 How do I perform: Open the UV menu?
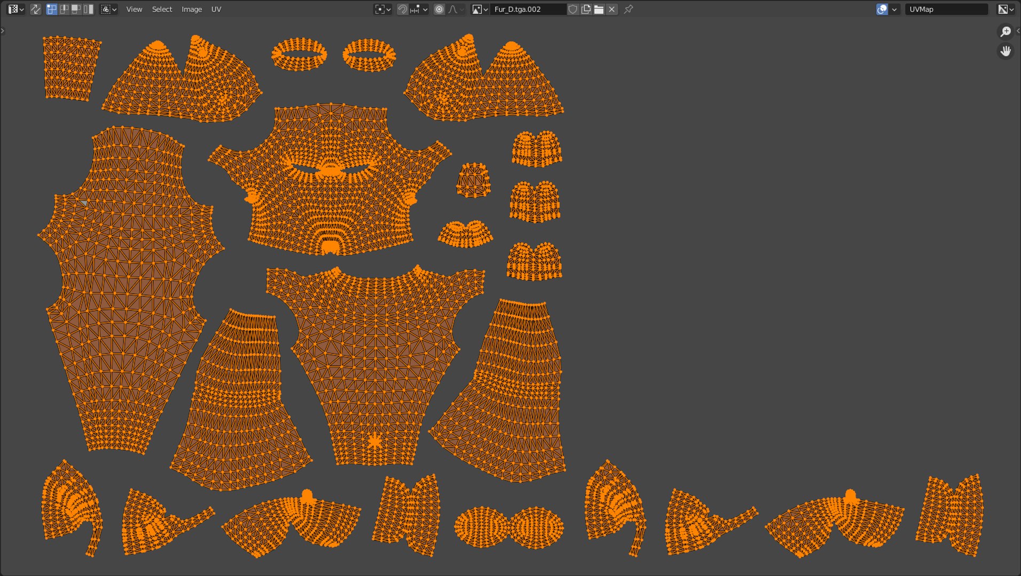point(216,9)
